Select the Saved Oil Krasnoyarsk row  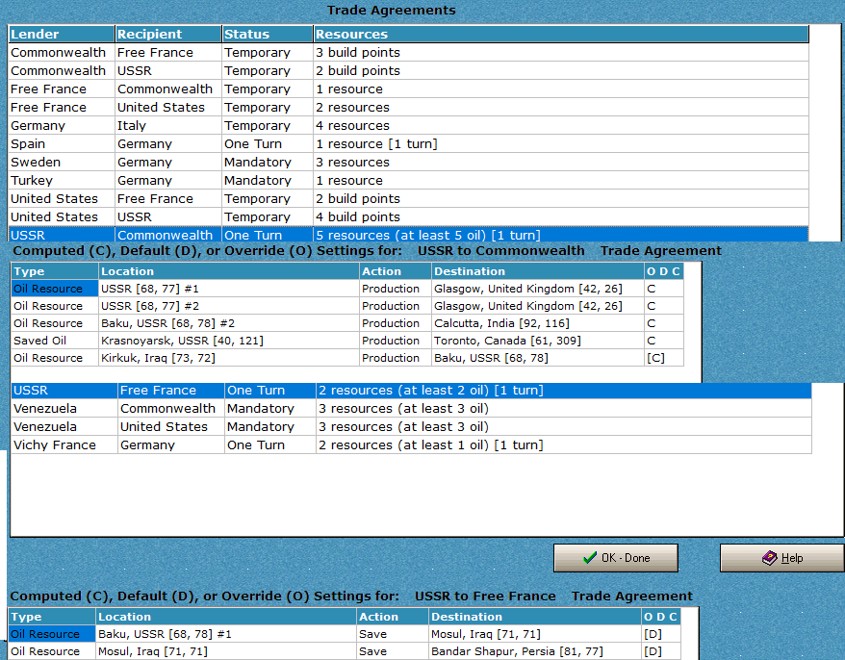pos(347,341)
